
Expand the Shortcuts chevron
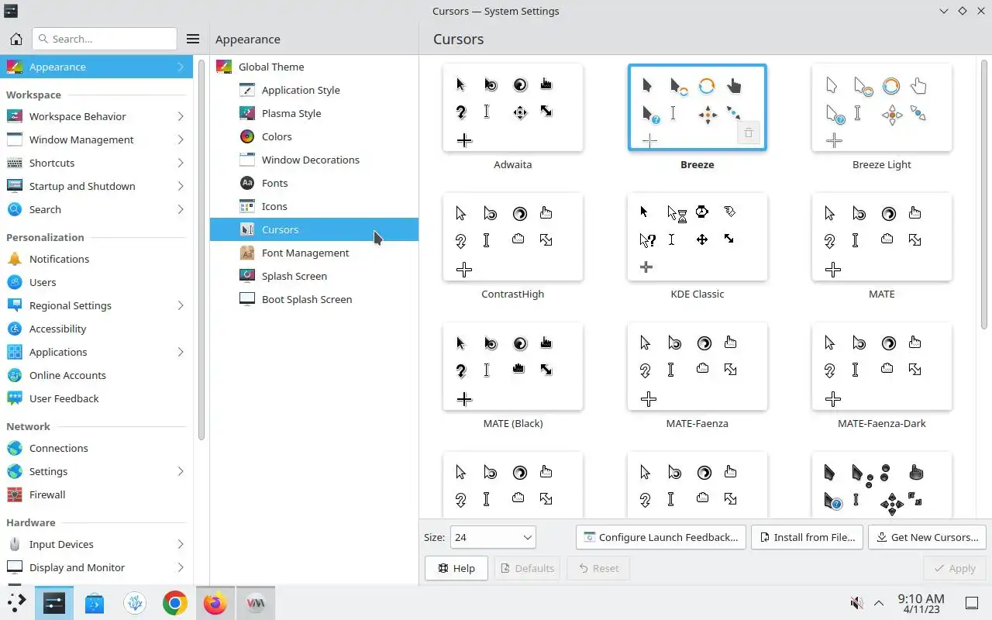pos(180,163)
